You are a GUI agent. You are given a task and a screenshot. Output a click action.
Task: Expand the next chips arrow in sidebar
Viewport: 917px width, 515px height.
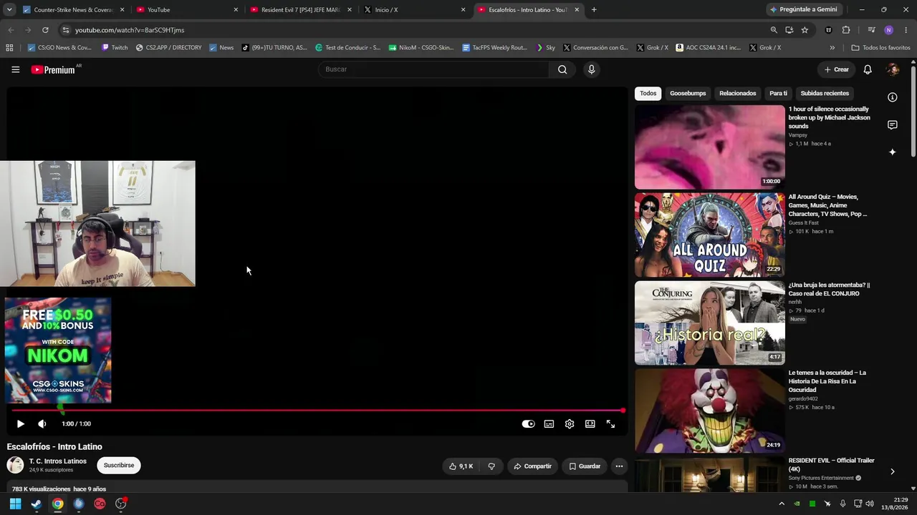point(893,471)
